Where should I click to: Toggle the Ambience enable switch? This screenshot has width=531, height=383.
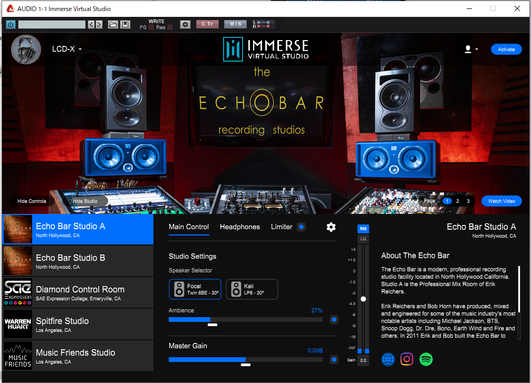334,319
